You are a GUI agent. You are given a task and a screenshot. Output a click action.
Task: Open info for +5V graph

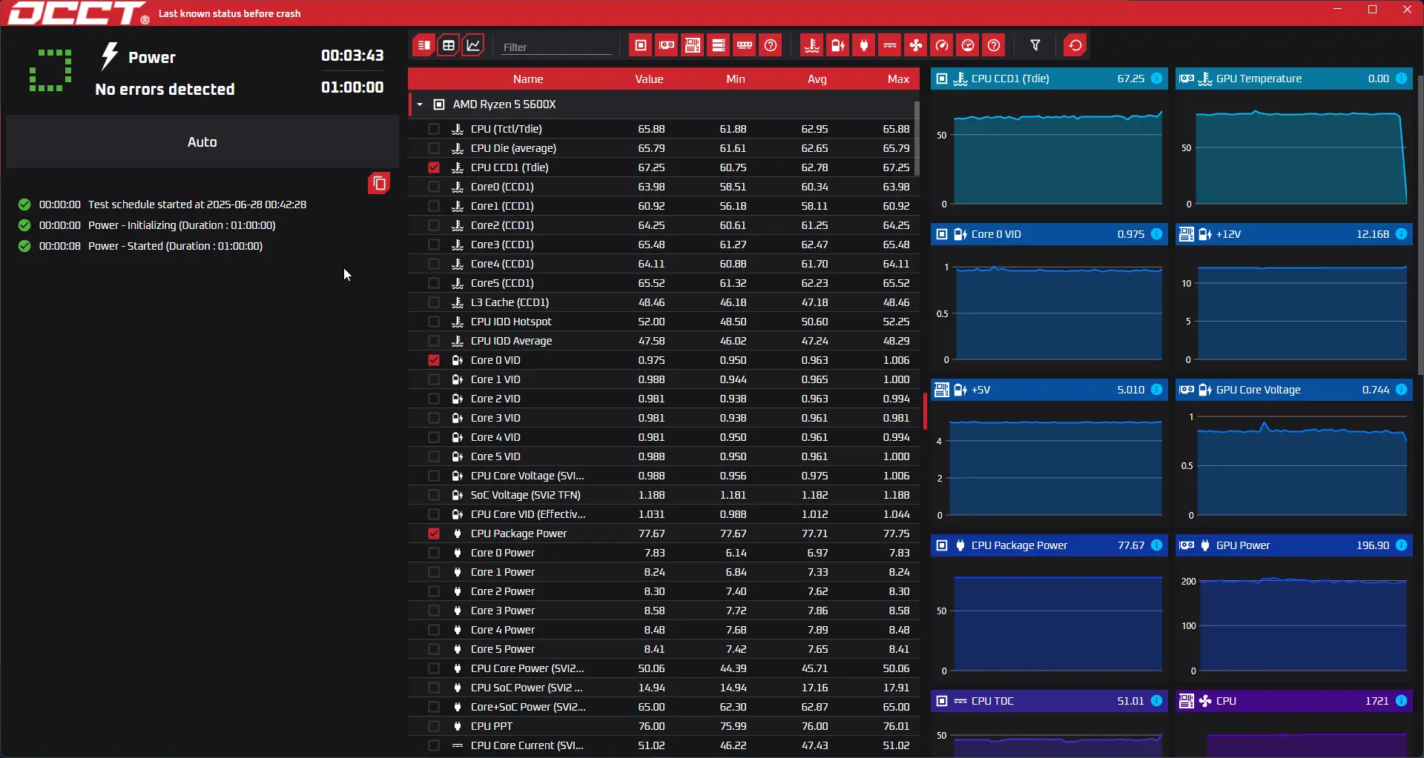(x=1156, y=390)
